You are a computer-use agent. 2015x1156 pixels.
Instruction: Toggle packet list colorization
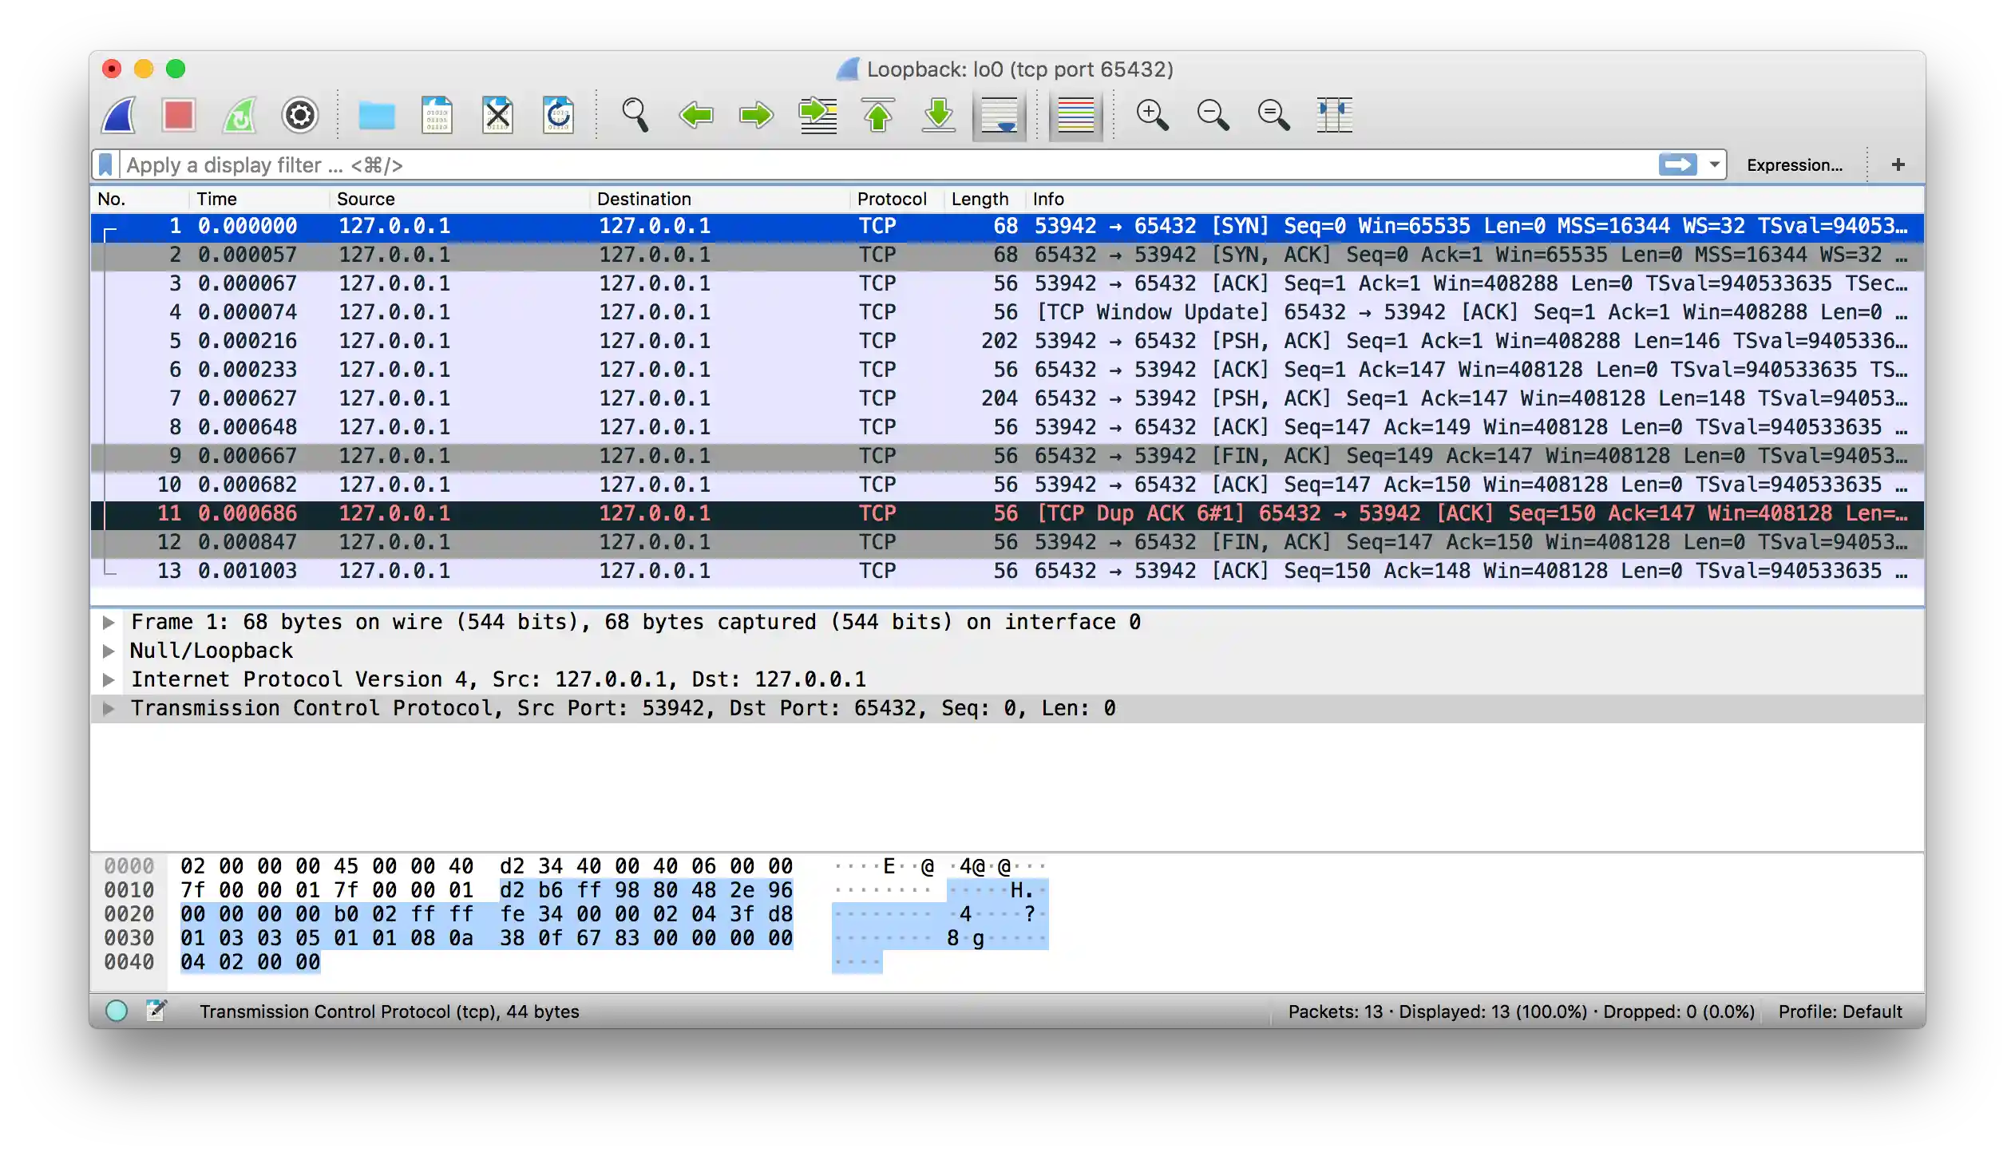(1075, 116)
